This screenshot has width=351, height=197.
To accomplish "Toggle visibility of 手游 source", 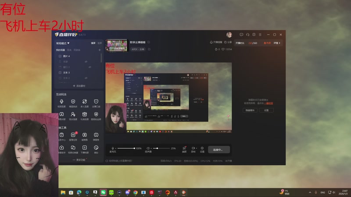I will click(86, 62).
